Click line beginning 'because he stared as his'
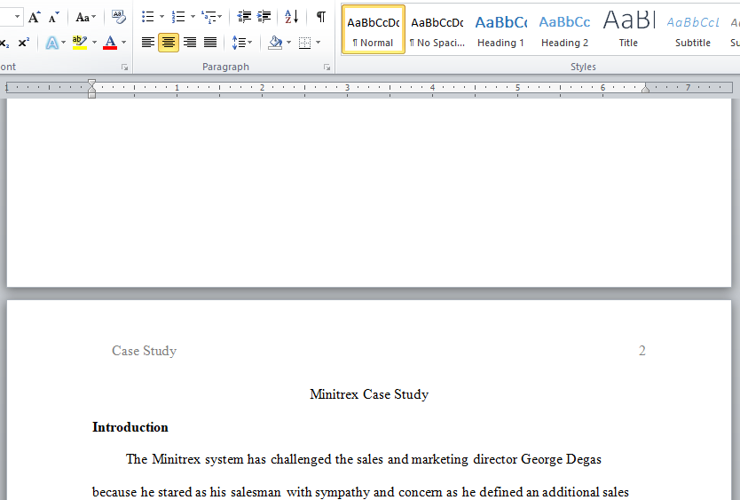Viewport: 740px width, 500px height. pyautogui.click(x=360, y=492)
